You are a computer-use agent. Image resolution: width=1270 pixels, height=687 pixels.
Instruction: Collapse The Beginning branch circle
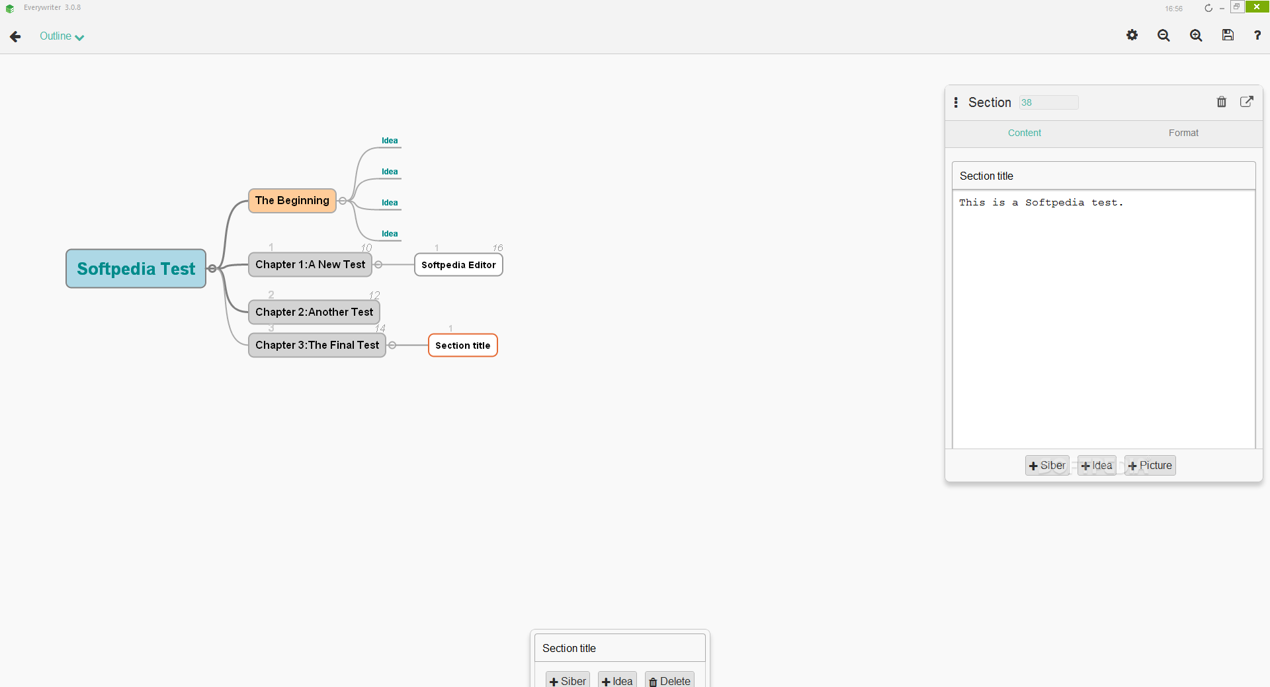343,201
